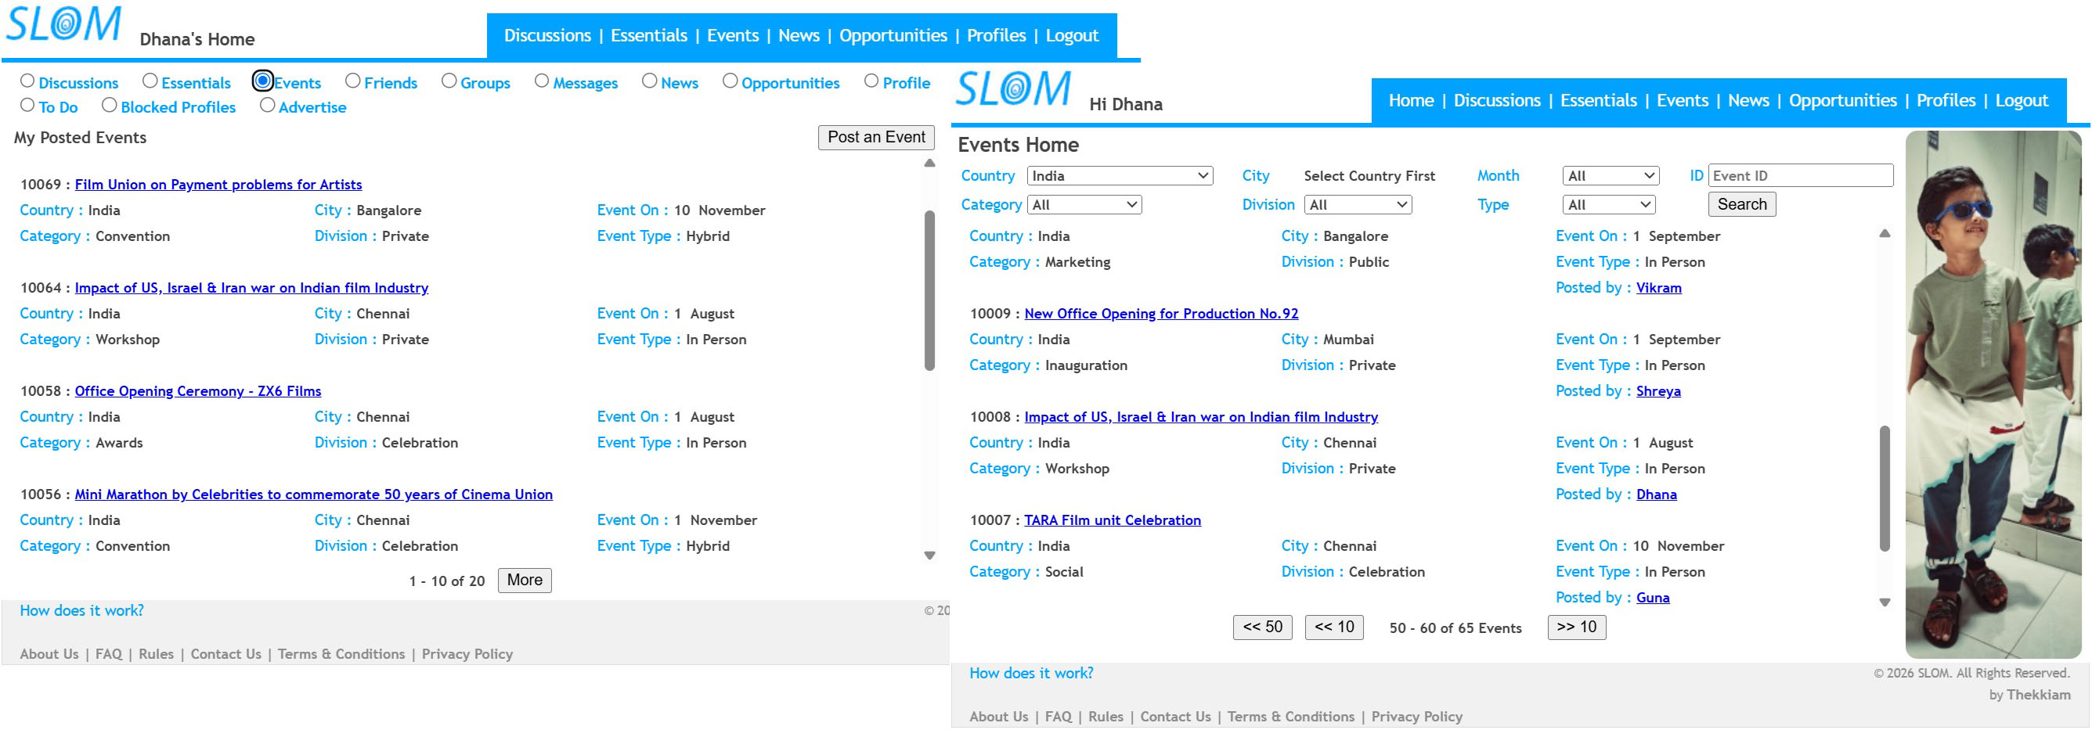2092x730 pixels.
Task: Click the SLOM logo on Events Home page
Action: click(1014, 88)
